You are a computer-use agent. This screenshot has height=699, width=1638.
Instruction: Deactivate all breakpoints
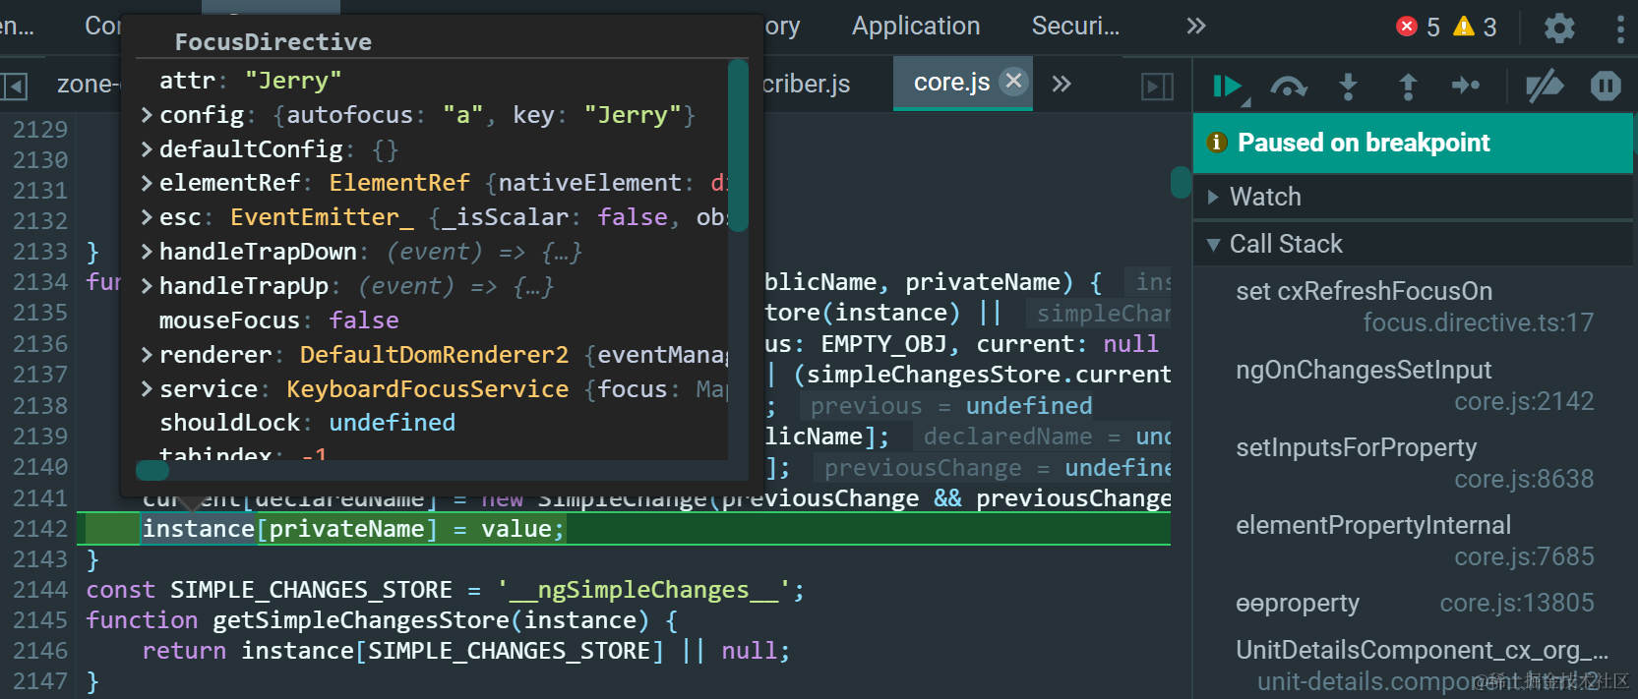click(x=1545, y=87)
